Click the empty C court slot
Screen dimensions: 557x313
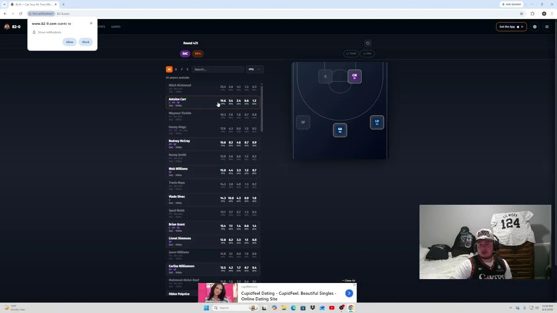[325, 77]
